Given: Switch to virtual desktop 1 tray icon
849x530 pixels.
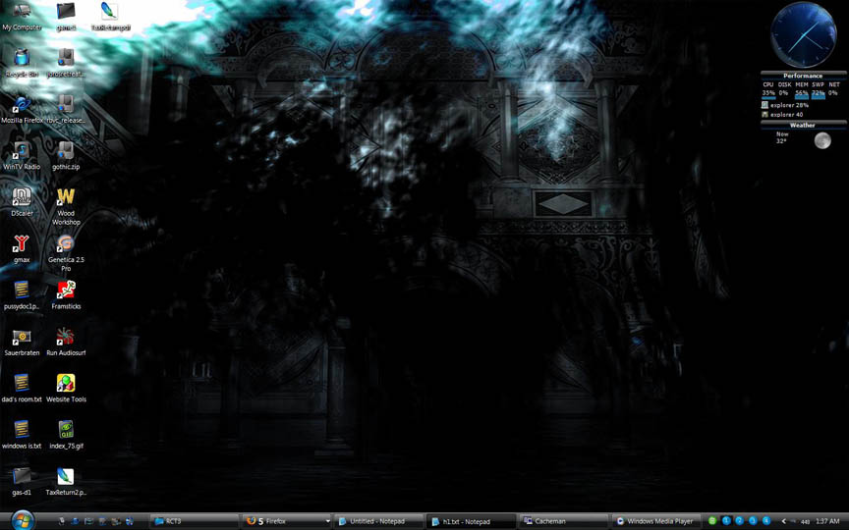Looking at the screenshot, I should click(726, 521).
